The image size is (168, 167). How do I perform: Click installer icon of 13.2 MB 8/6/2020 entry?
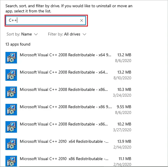click(x=11, y=58)
